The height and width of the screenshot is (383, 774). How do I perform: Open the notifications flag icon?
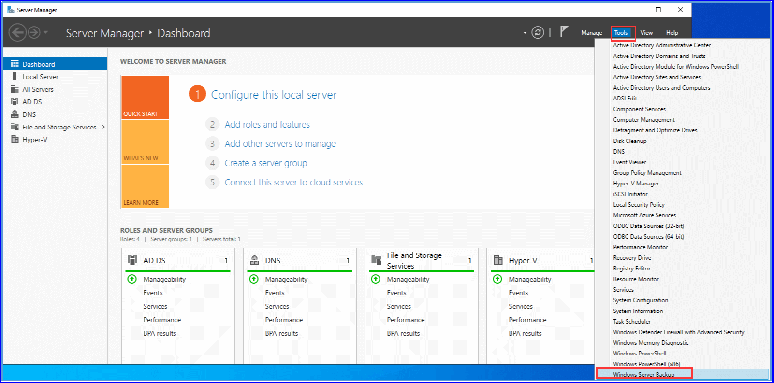click(x=564, y=32)
